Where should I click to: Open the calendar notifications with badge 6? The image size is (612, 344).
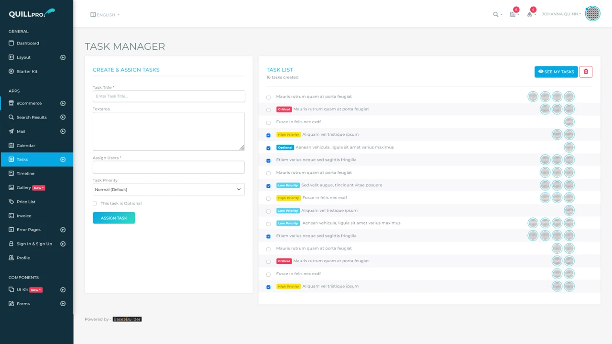[x=513, y=15]
